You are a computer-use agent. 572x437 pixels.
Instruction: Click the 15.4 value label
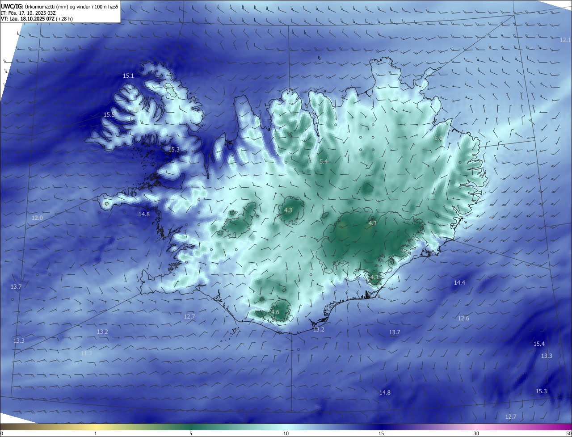[x=539, y=344]
